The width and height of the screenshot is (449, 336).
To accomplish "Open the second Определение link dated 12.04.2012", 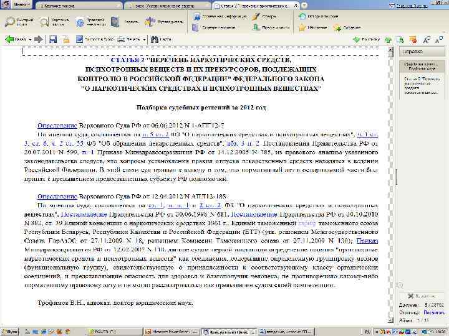I will (57, 196).
